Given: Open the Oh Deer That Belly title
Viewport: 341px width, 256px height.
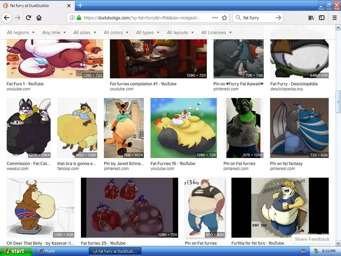Looking at the screenshot, I should (40, 243).
